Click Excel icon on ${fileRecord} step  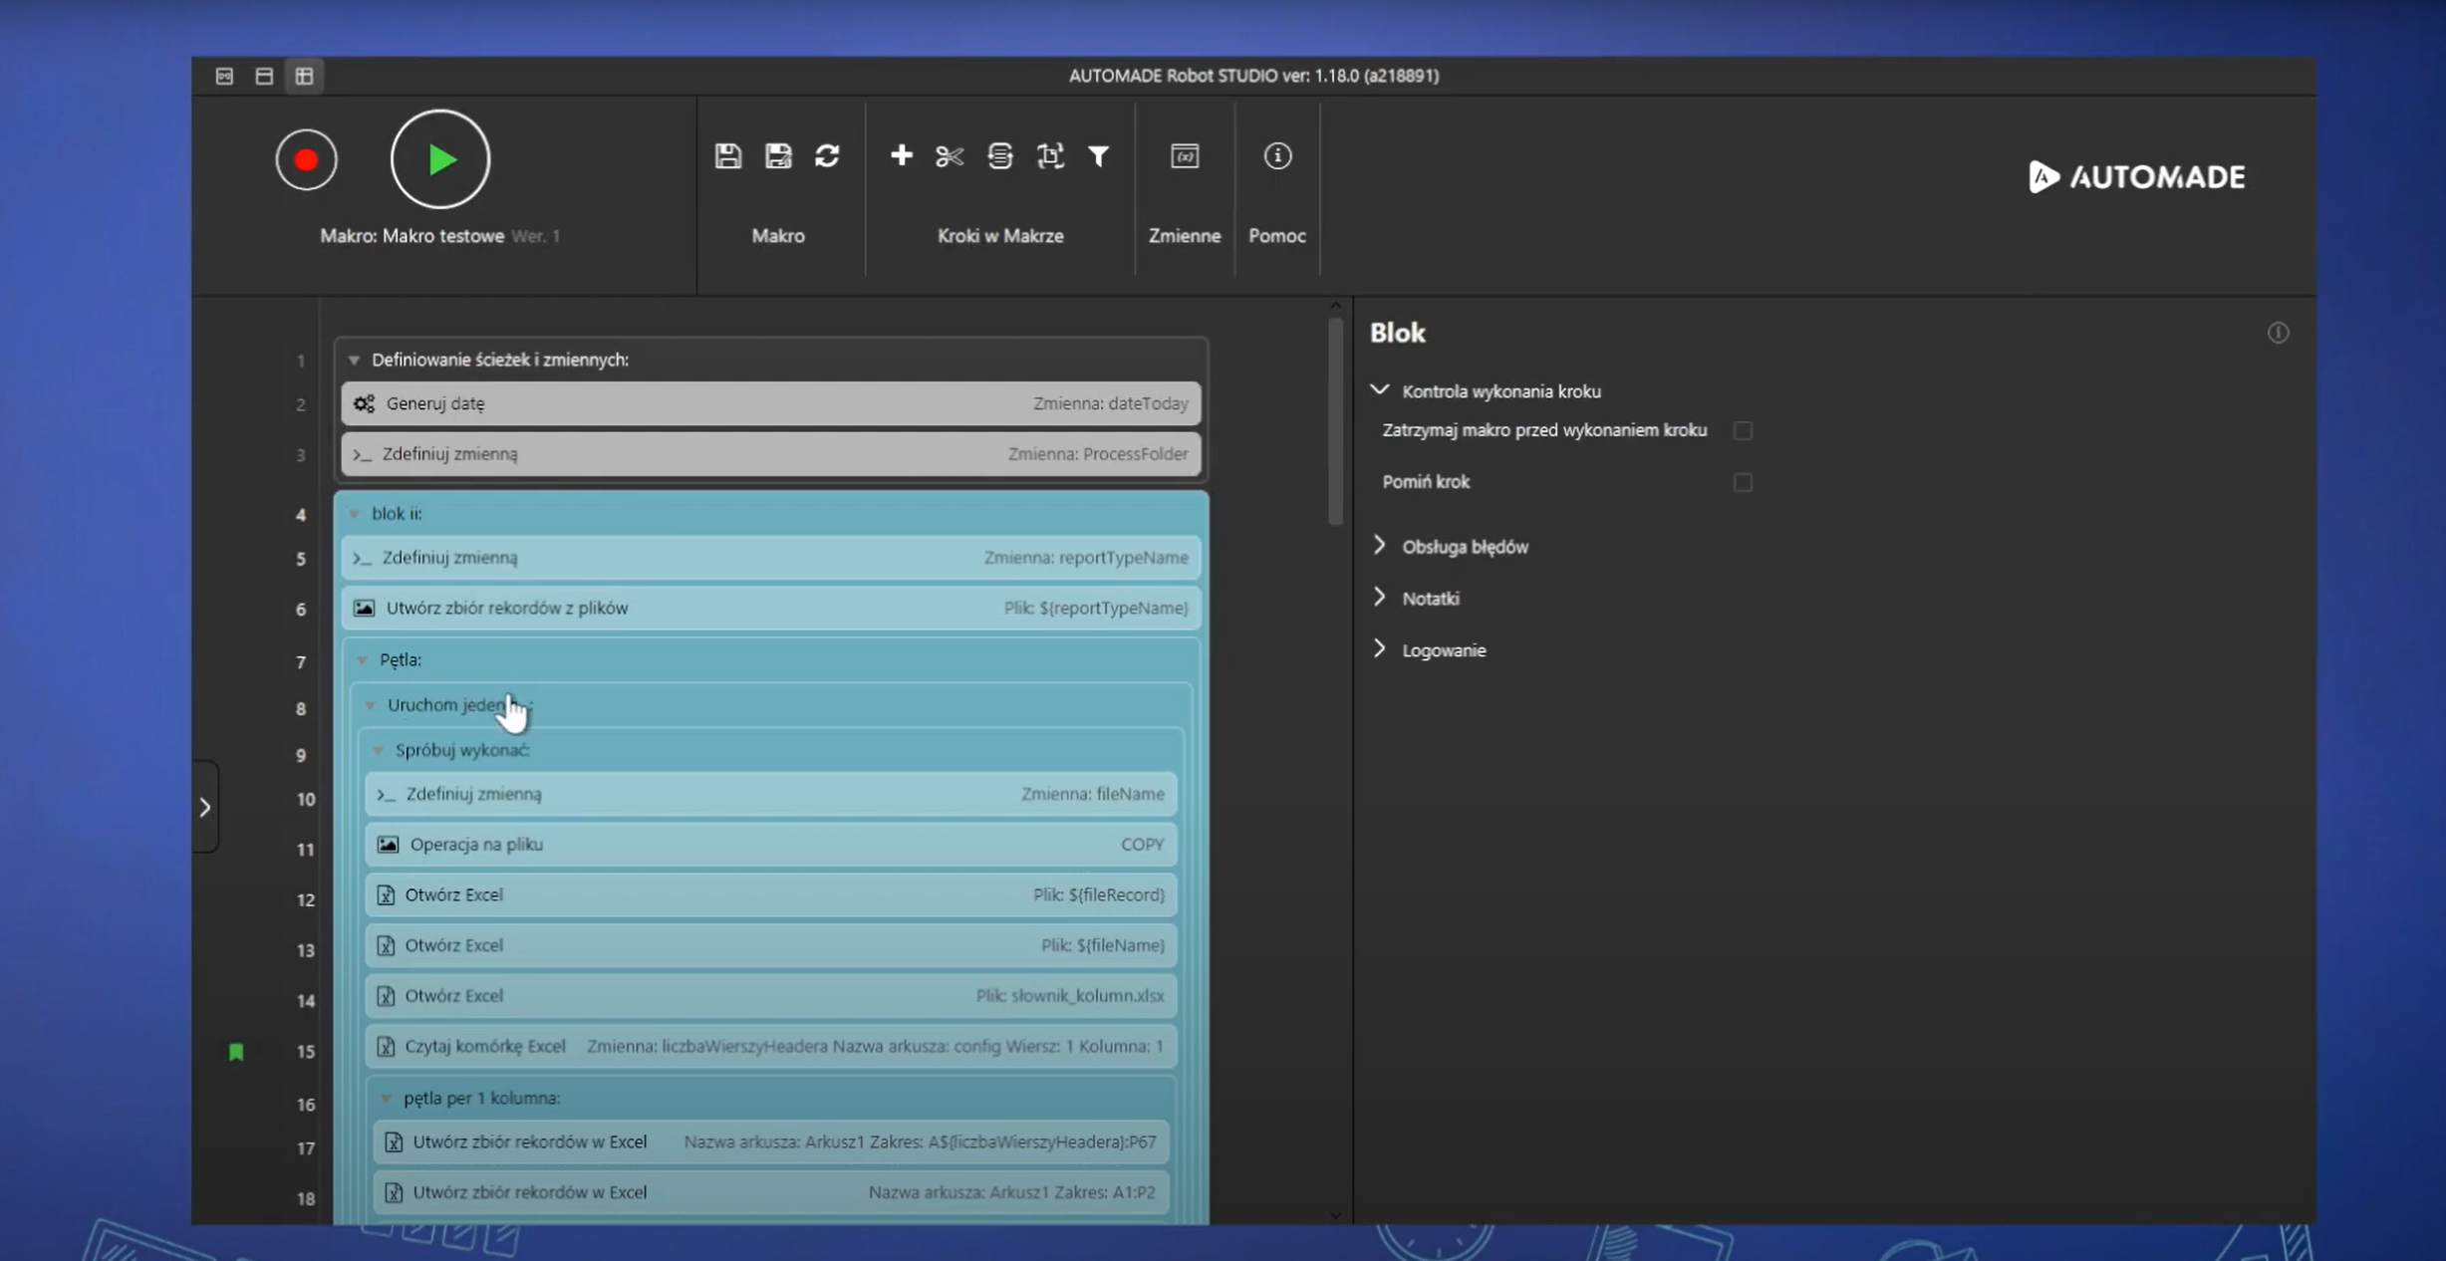[x=386, y=894]
